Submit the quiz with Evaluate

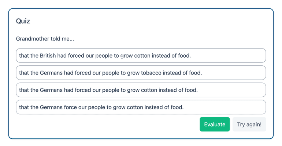215,124
